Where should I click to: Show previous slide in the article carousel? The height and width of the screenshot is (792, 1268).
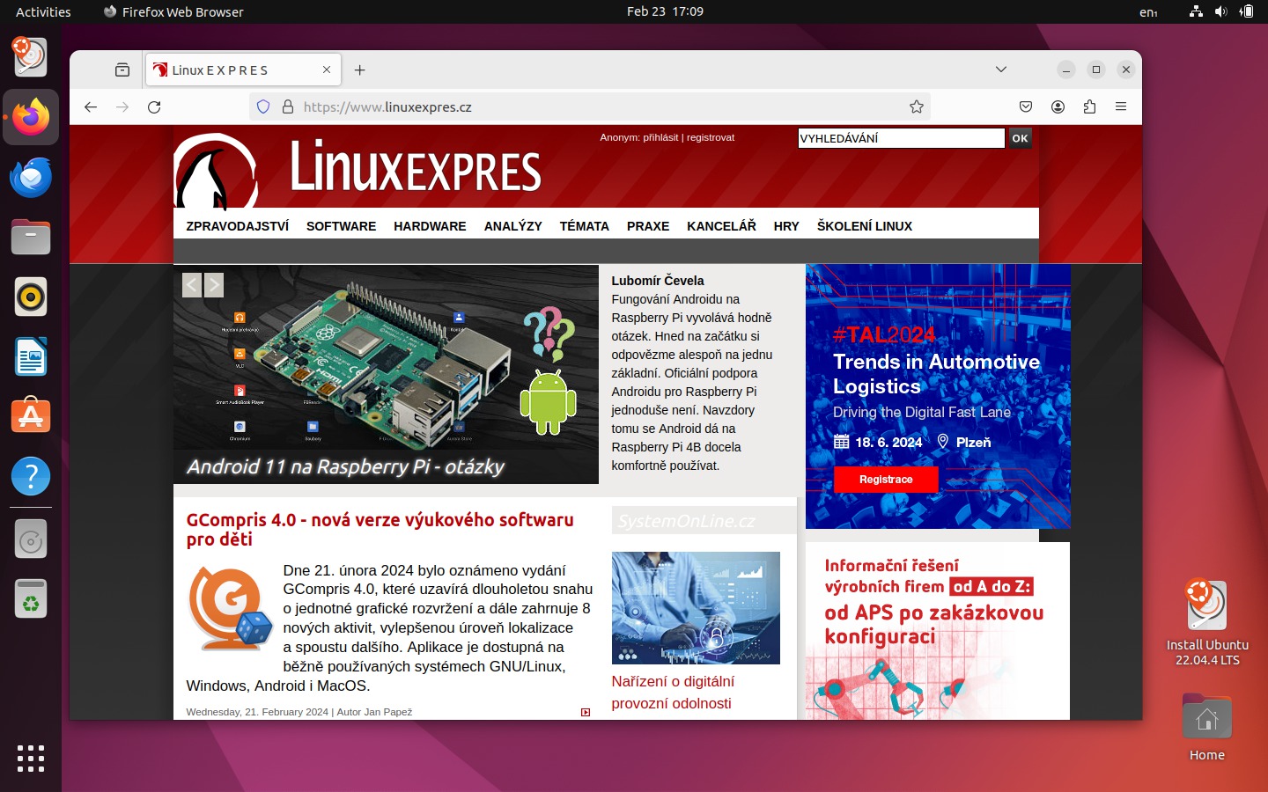192,285
